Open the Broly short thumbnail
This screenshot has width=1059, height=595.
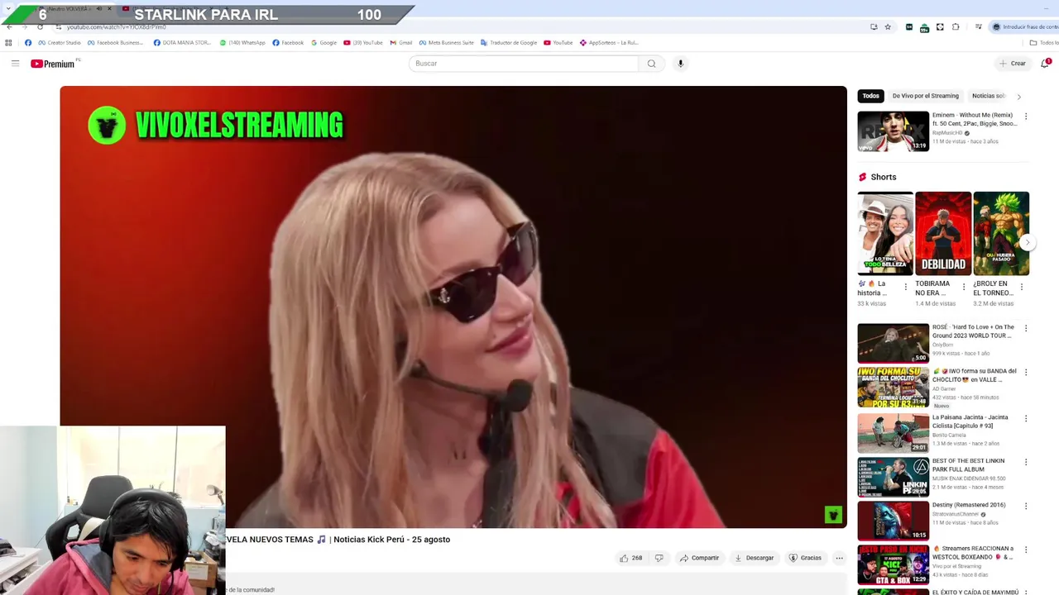pos(1001,233)
